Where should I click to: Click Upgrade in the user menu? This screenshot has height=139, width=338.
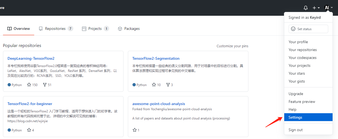(308, 94)
